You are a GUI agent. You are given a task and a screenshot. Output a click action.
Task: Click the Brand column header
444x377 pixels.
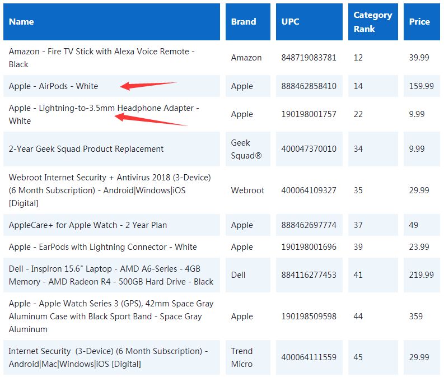coord(244,22)
